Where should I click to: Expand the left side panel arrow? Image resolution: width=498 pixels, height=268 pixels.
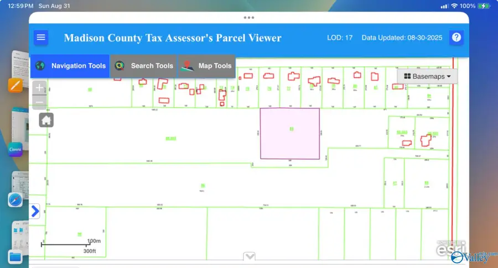[x=35, y=211]
